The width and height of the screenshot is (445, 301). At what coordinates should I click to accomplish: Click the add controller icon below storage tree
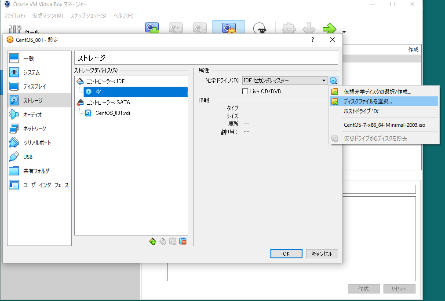[153, 241]
